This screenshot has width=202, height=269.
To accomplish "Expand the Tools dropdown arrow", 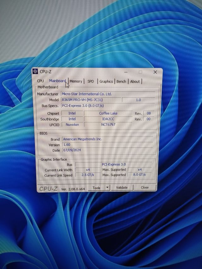I will click(x=107, y=188).
